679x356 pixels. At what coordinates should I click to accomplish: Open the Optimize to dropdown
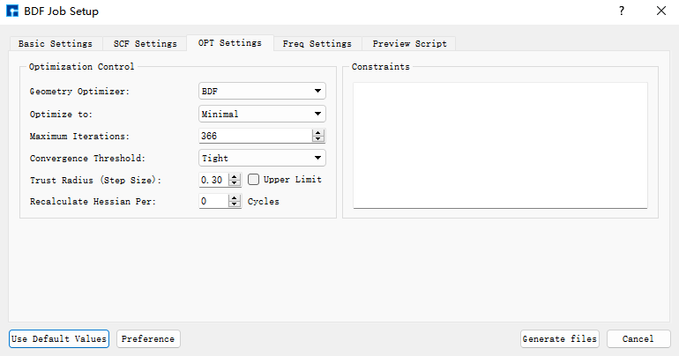(x=262, y=115)
